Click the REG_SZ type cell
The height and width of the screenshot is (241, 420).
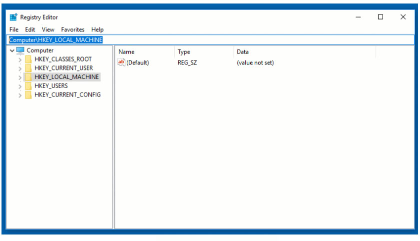pos(187,62)
